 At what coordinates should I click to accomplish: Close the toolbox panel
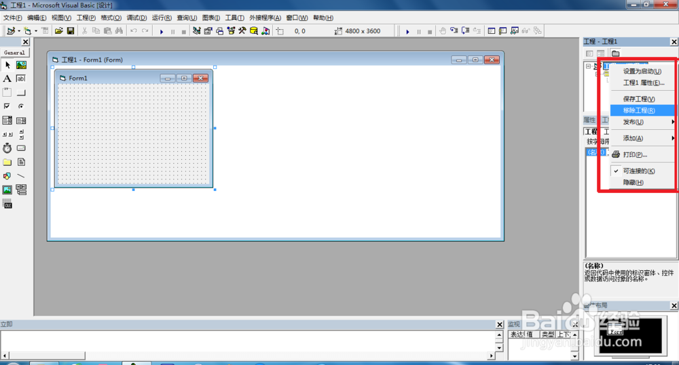pyautogui.click(x=26, y=42)
